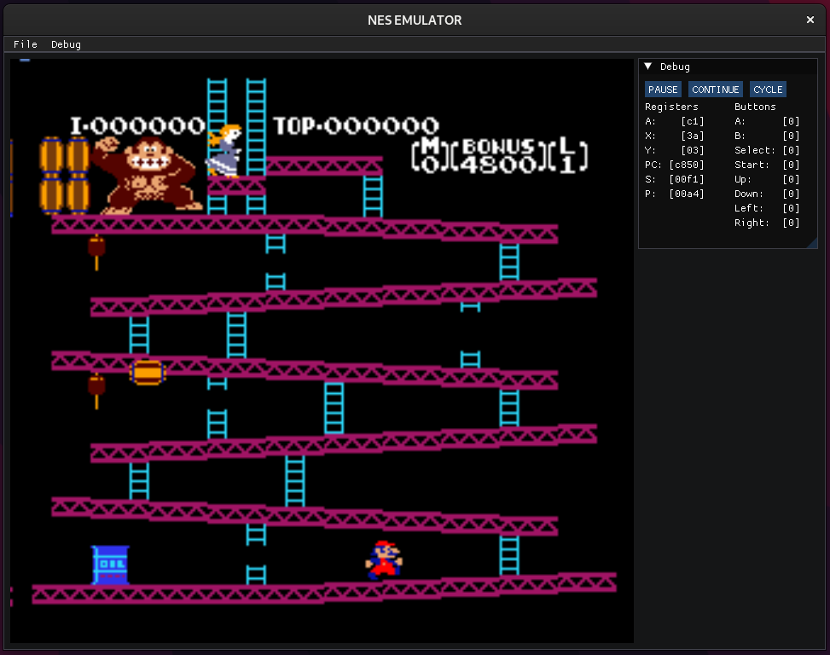Click the Registers heading
This screenshot has height=655, width=830.
(x=671, y=107)
